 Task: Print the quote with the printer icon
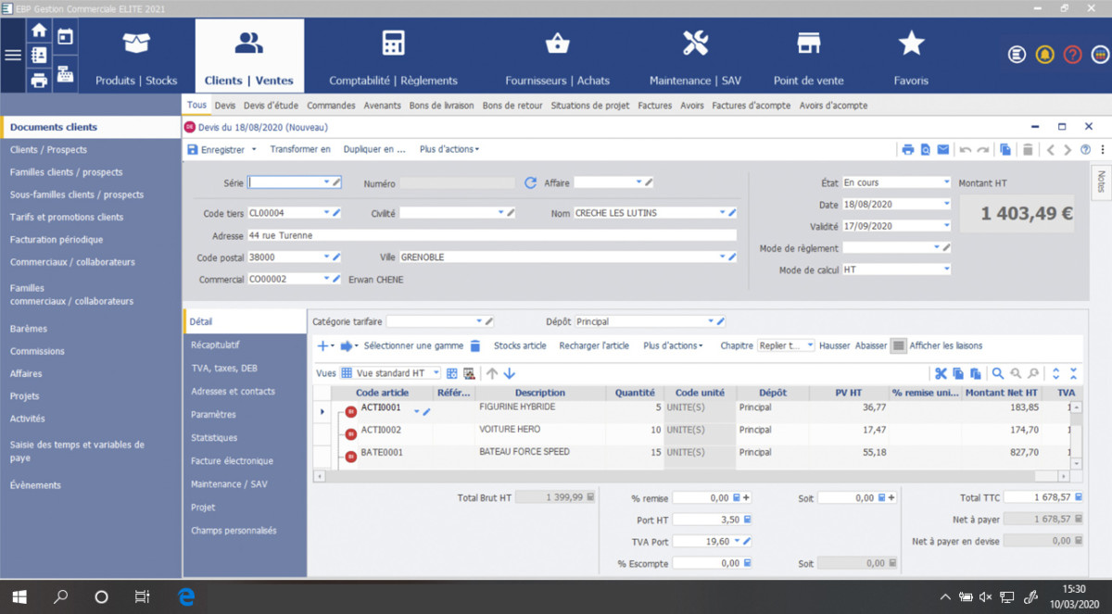tap(908, 149)
